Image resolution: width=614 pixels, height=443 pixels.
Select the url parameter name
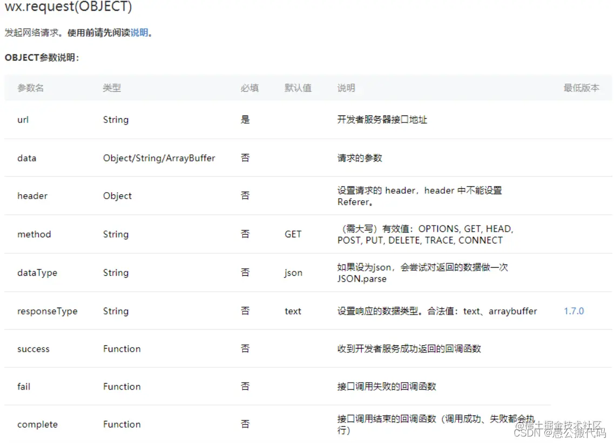click(x=23, y=120)
